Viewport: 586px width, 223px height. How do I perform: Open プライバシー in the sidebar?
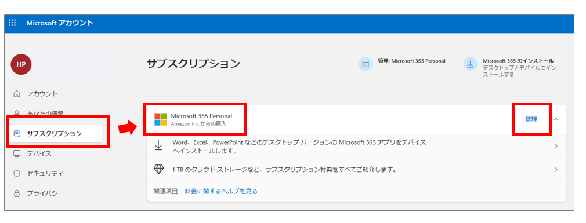point(45,193)
